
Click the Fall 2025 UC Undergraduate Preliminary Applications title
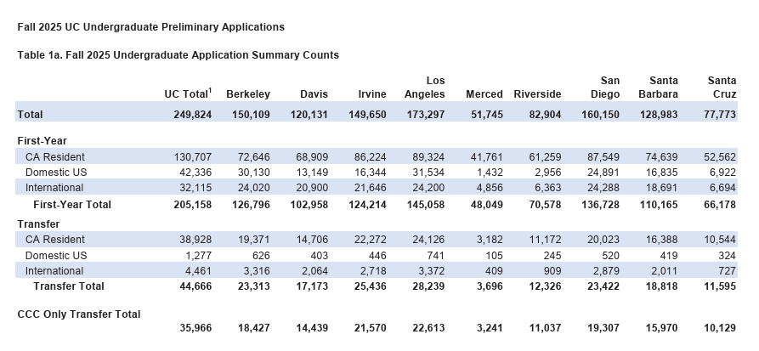[150, 27]
